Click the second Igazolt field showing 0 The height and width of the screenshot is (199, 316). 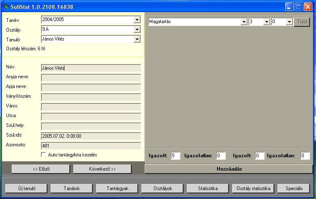point(260,156)
